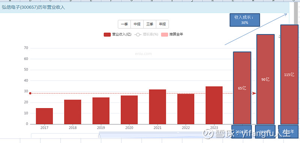Click the 2022 x-axis label
This screenshot has height=143, width=300.
[186, 128]
